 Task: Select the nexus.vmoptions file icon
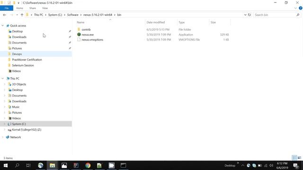coord(79,40)
